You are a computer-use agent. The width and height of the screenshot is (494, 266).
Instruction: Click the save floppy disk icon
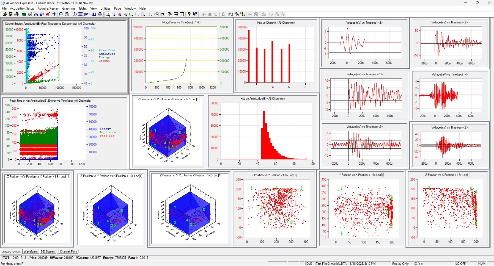pos(10,14)
